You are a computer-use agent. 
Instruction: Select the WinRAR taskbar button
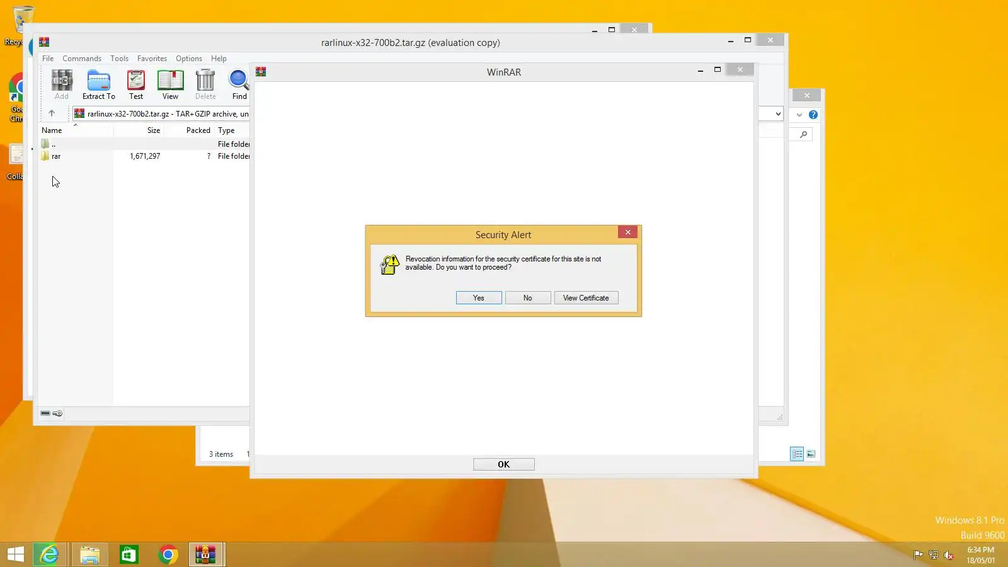(206, 554)
